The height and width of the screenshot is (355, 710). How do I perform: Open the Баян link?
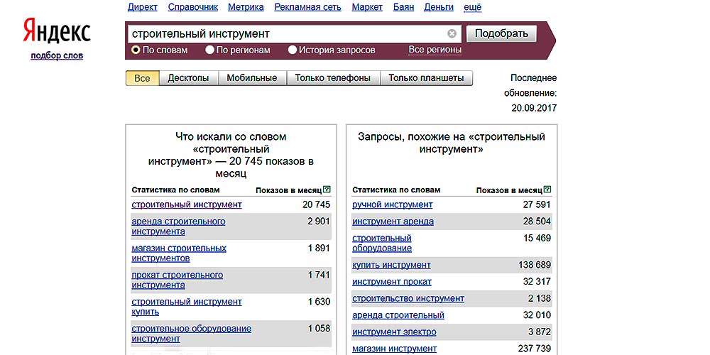tap(403, 7)
